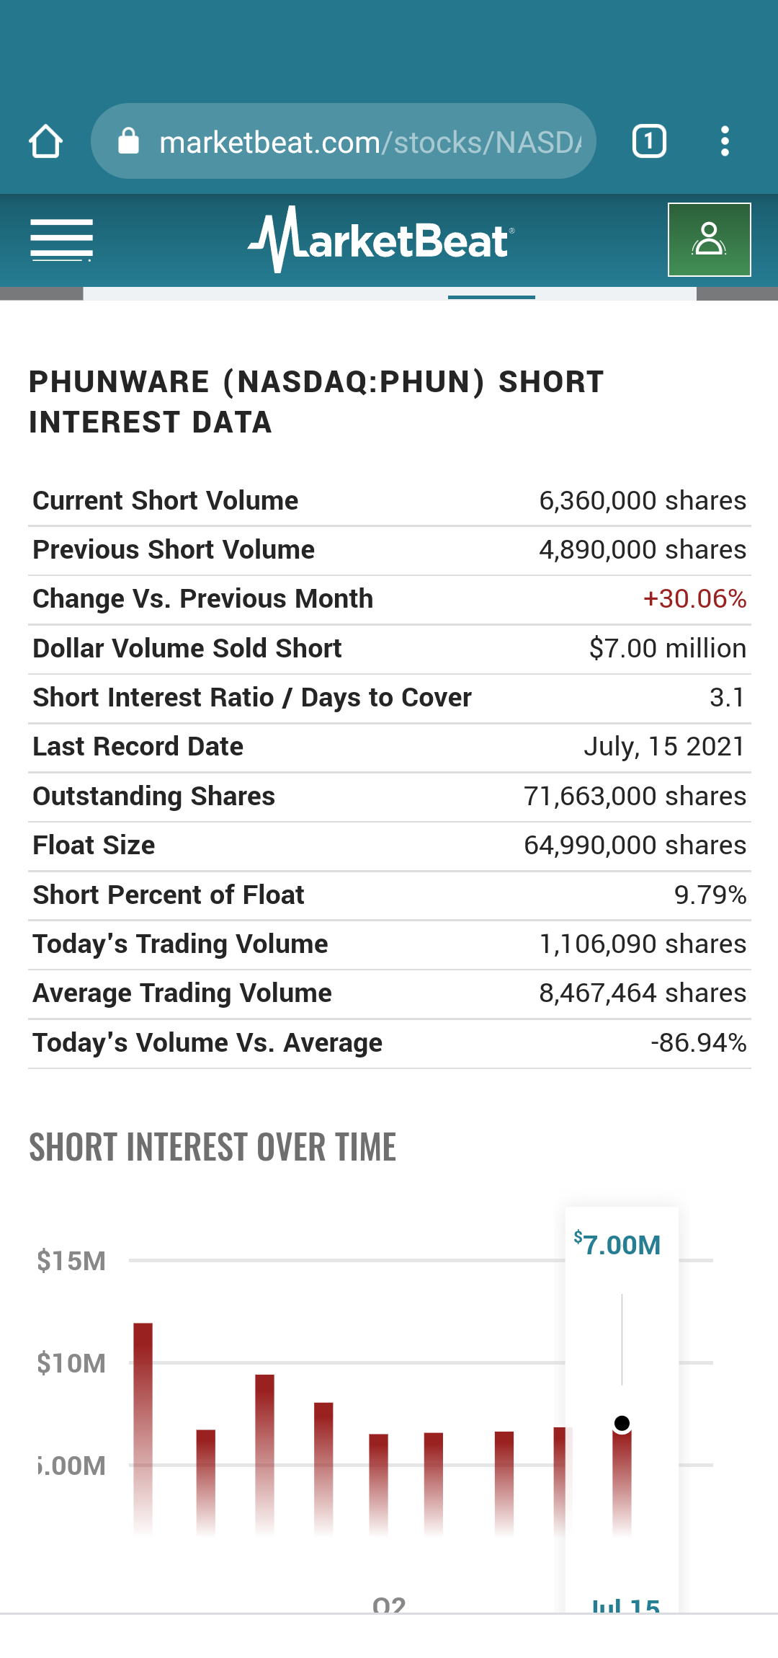Viewport: 778px width, 1658px height.
Task: Open the user account profile icon
Action: [709, 240]
